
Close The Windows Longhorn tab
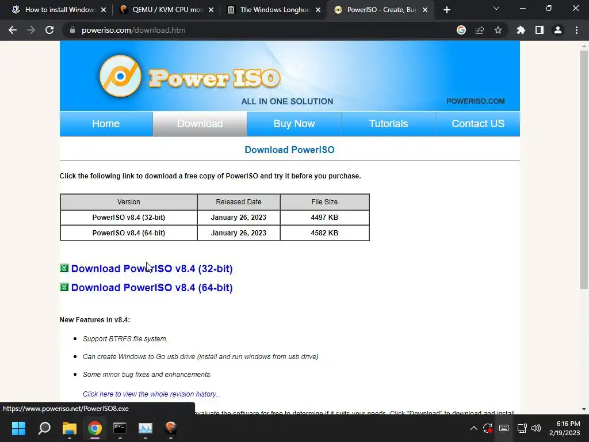pyautogui.click(x=318, y=10)
